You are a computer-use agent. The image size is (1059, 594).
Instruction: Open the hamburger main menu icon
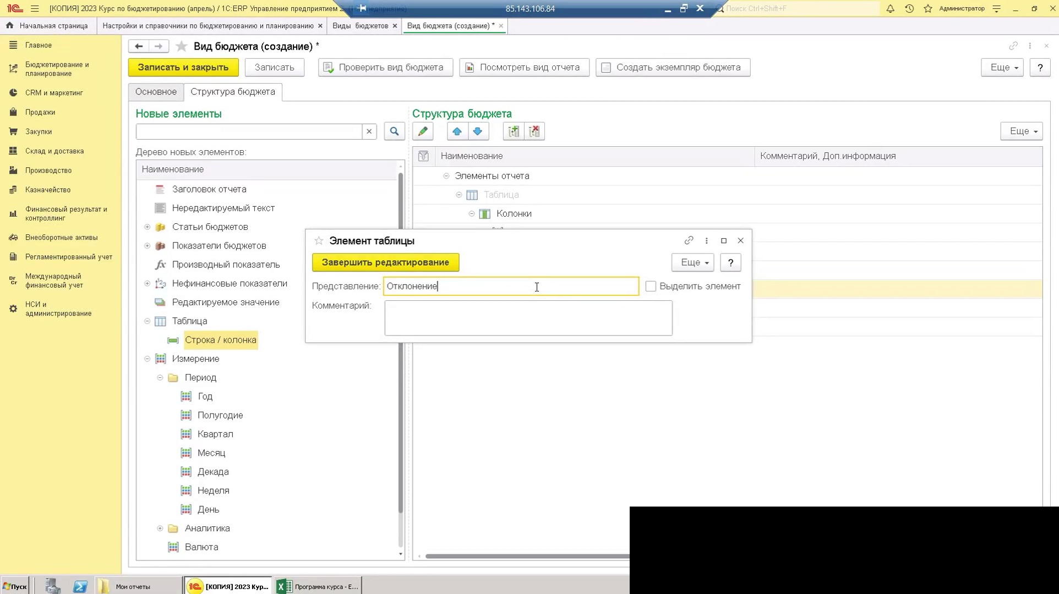coord(35,9)
